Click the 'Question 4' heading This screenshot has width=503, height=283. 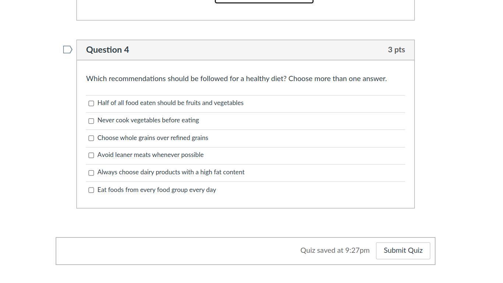[108, 50]
